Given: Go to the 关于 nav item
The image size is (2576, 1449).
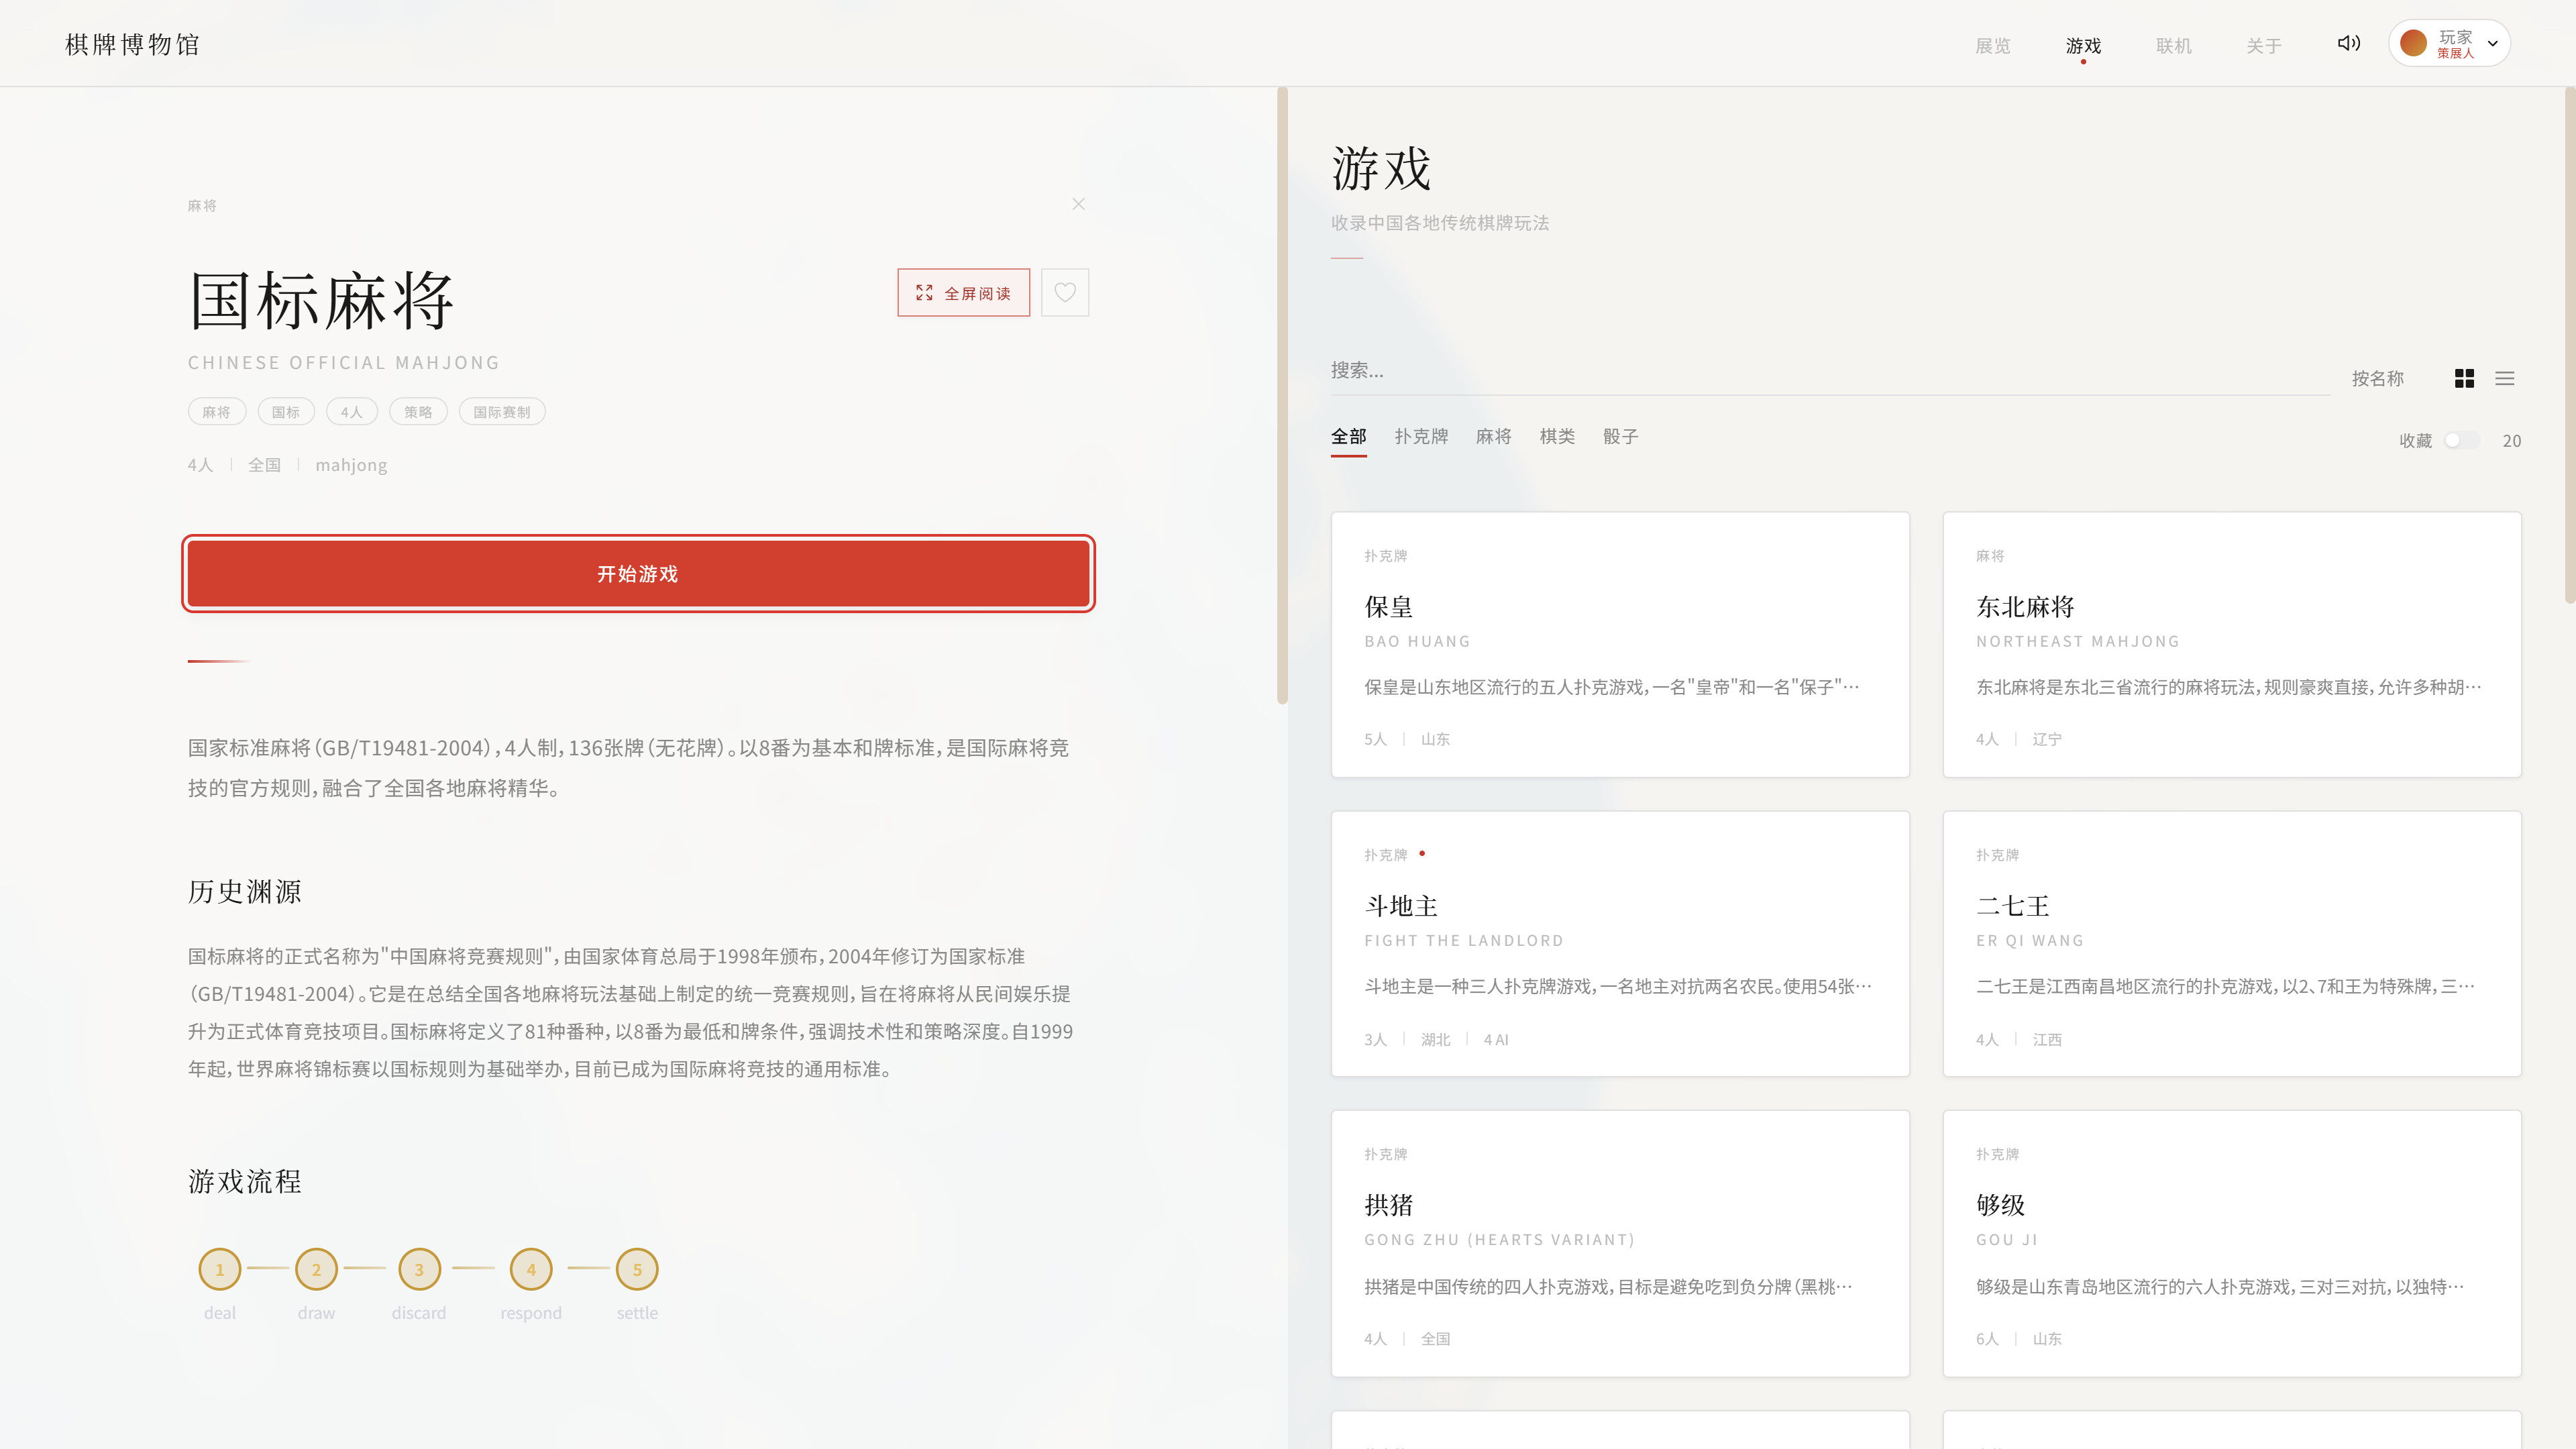Looking at the screenshot, I should coord(2263,46).
